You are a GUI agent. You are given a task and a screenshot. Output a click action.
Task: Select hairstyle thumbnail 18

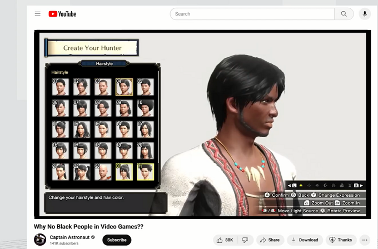pyautogui.click(x=103, y=151)
